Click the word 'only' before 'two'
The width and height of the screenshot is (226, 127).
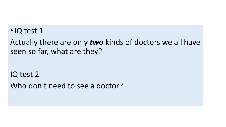pos(80,43)
